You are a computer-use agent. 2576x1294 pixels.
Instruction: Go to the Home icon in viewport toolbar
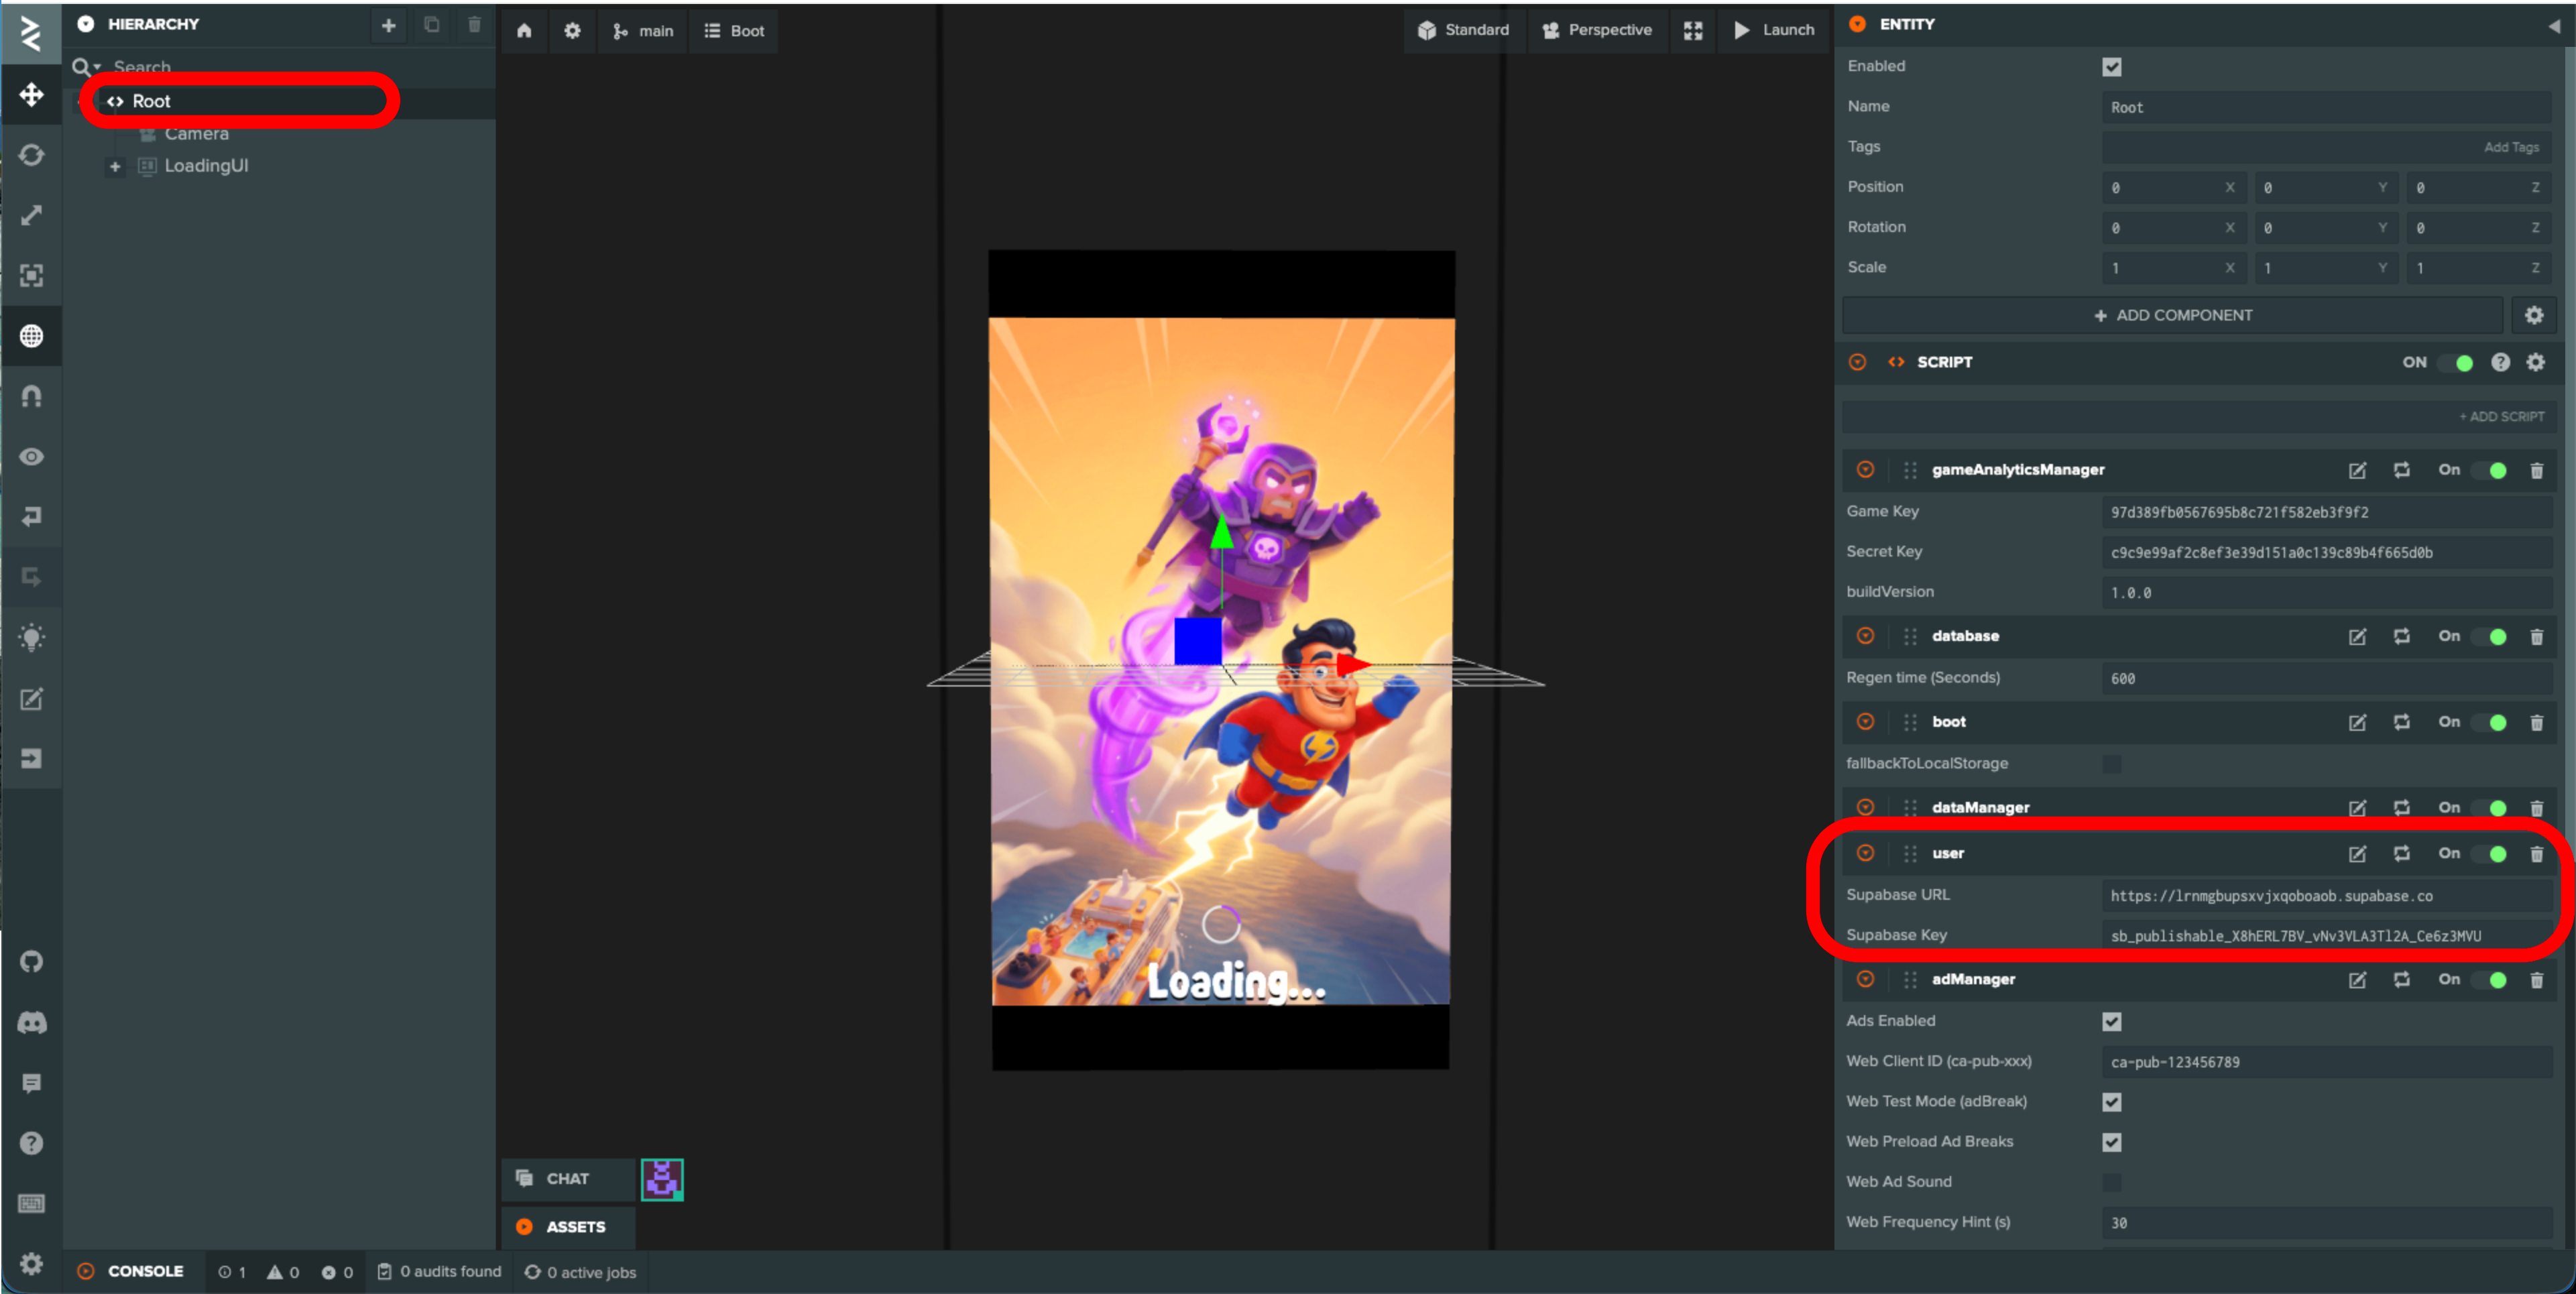524,31
